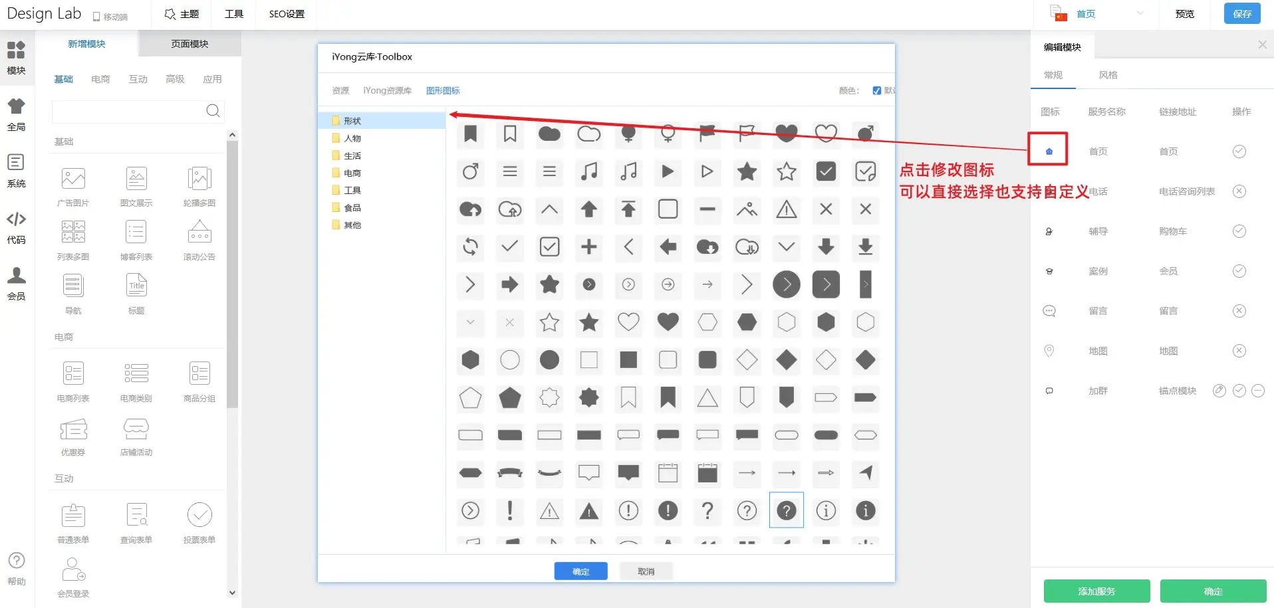Switch to the 风格 tab

(x=1108, y=75)
